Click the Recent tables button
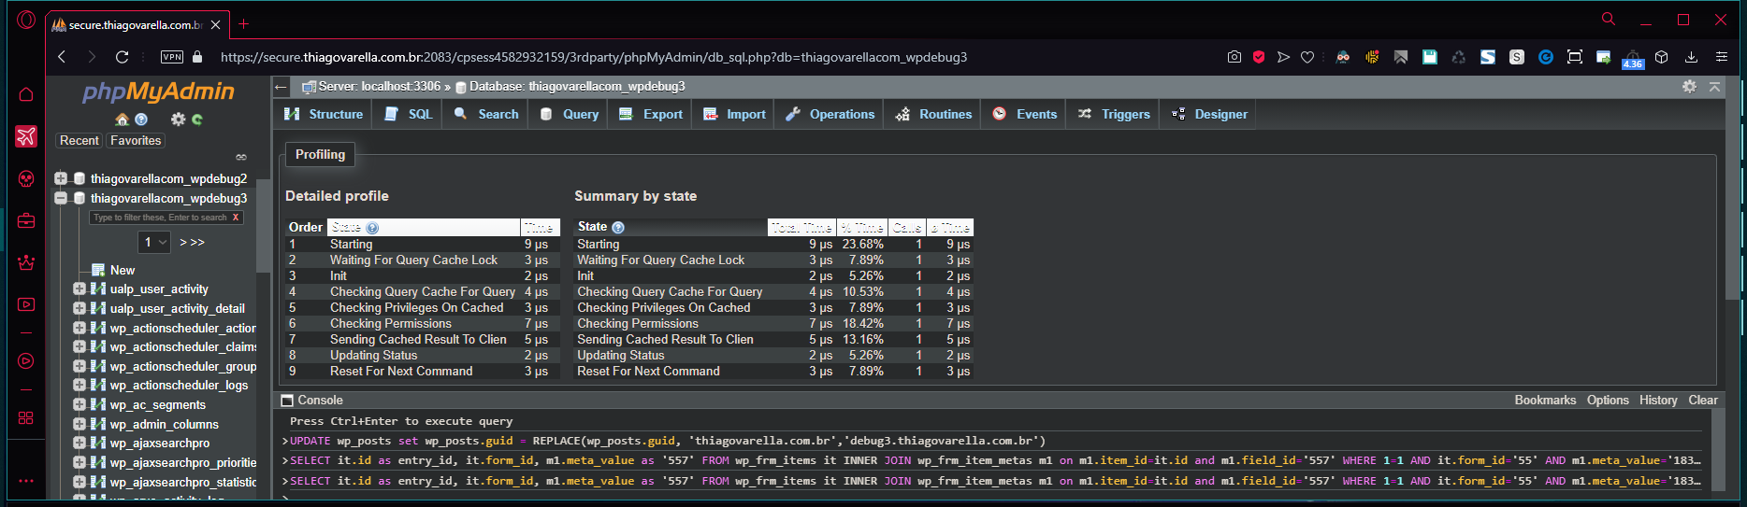The image size is (1747, 507). tap(79, 140)
